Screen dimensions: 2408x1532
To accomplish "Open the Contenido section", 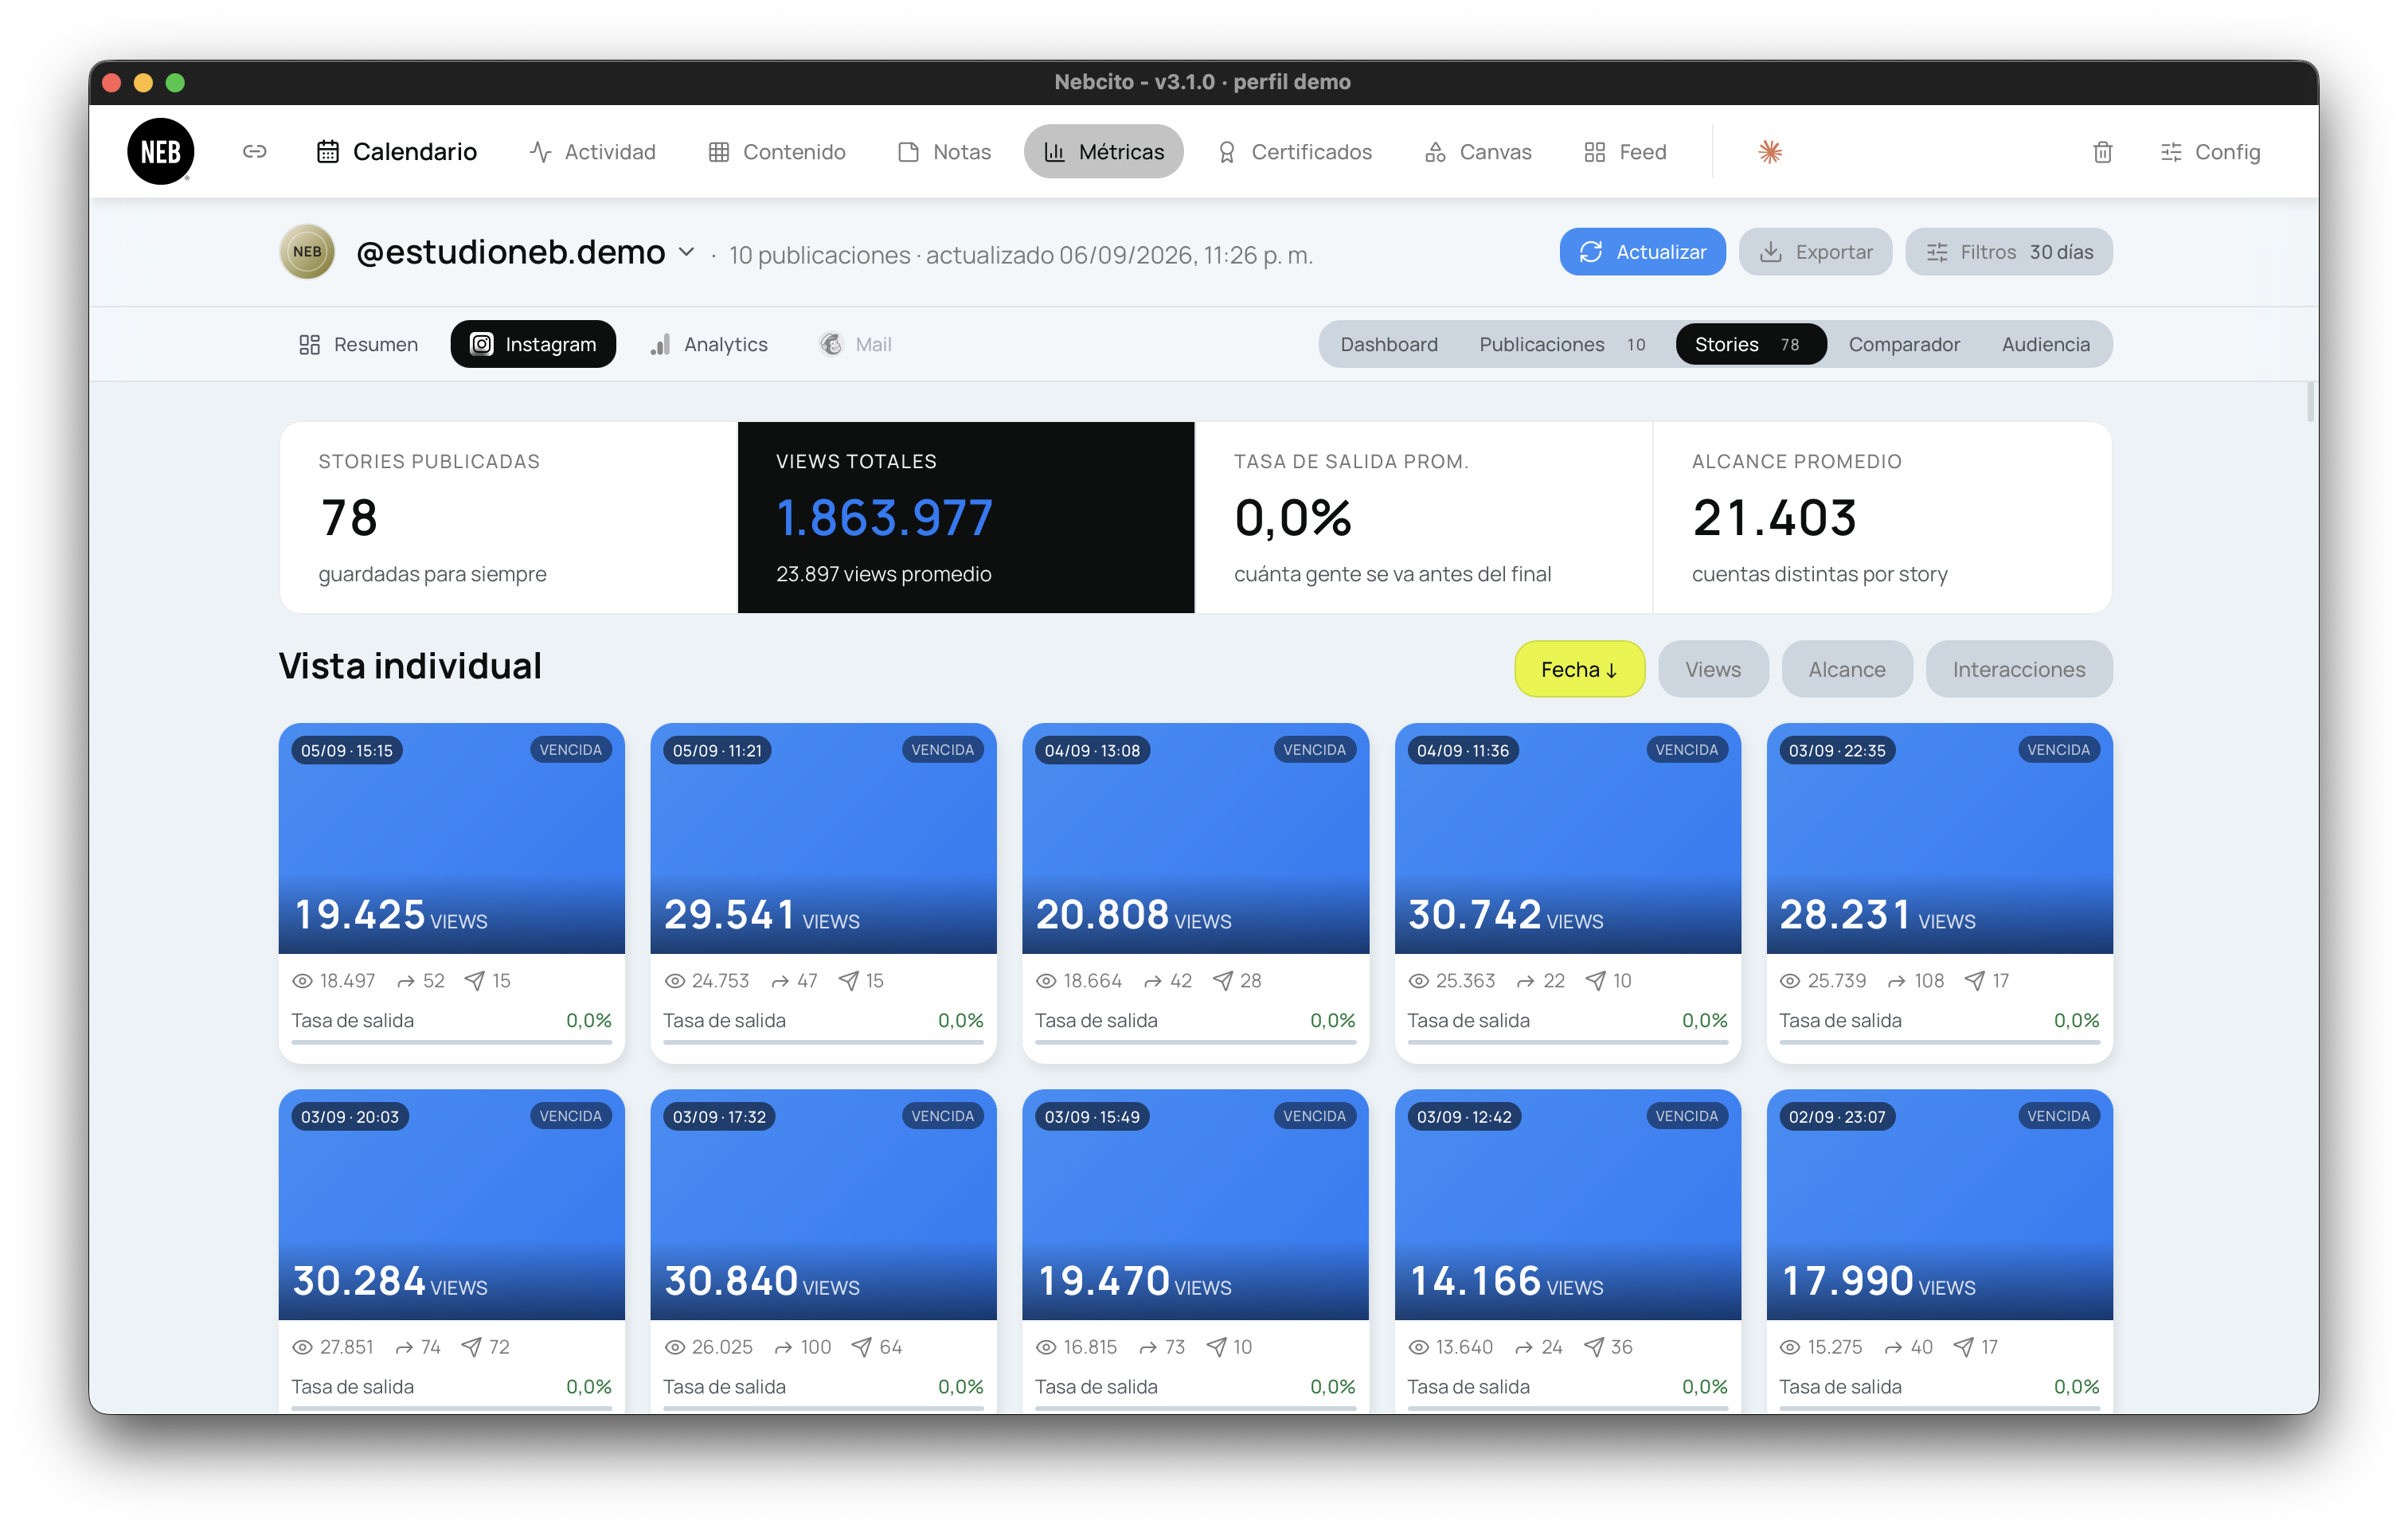I will pyautogui.click(x=777, y=151).
